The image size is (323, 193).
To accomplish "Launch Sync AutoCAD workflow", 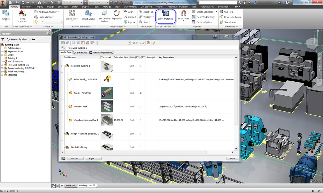I will [x=22, y=17].
